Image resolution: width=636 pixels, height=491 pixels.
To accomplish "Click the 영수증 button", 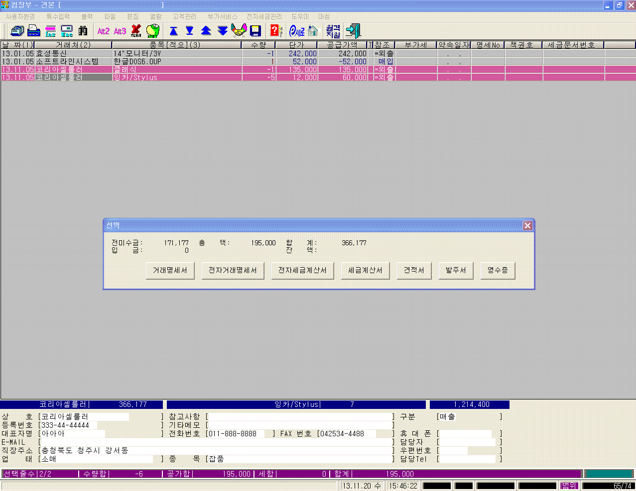I will (x=498, y=270).
